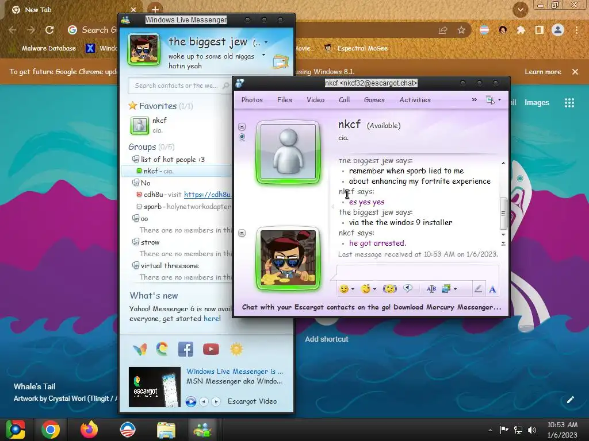
Task: Expand hidden chat toolbar items chevron
Action: [475, 100]
